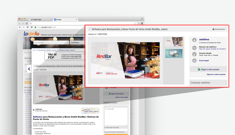Click the fullscreen arrows icon of the browser window
This screenshot has width=235, height=135.
pyautogui.click(x=142, y=19)
